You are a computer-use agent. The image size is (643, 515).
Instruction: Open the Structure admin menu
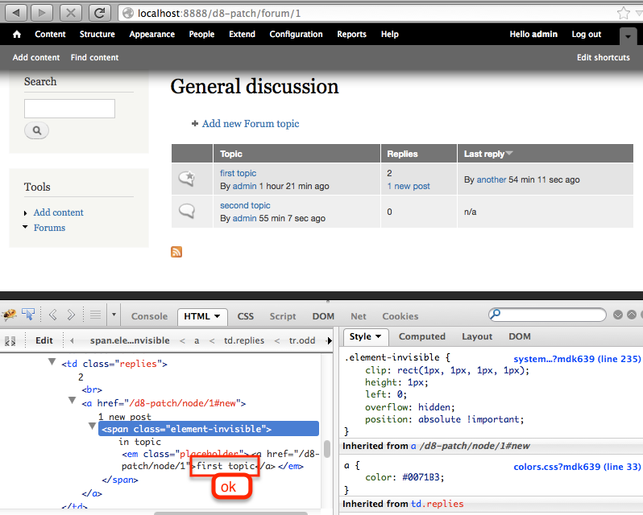pyautogui.click(x=97, y=35)
